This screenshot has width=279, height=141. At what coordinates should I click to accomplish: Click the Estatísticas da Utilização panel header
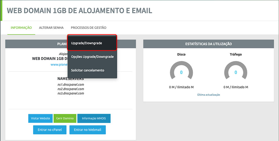209,44
